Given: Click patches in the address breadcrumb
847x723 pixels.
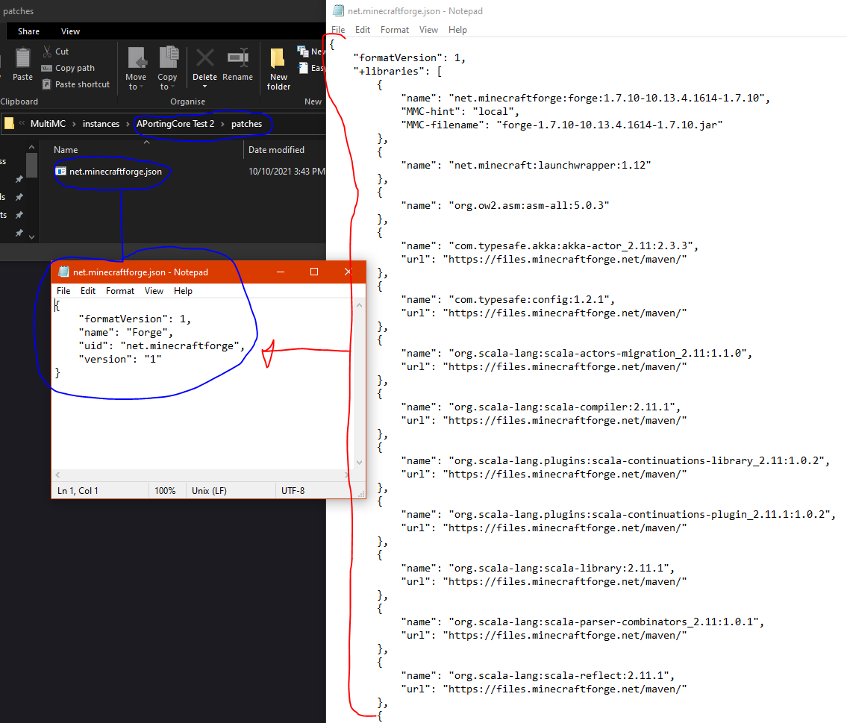Looking at the screenshot, I should (246, 124).
